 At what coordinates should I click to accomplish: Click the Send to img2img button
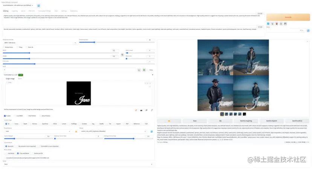tap(246, 121)
